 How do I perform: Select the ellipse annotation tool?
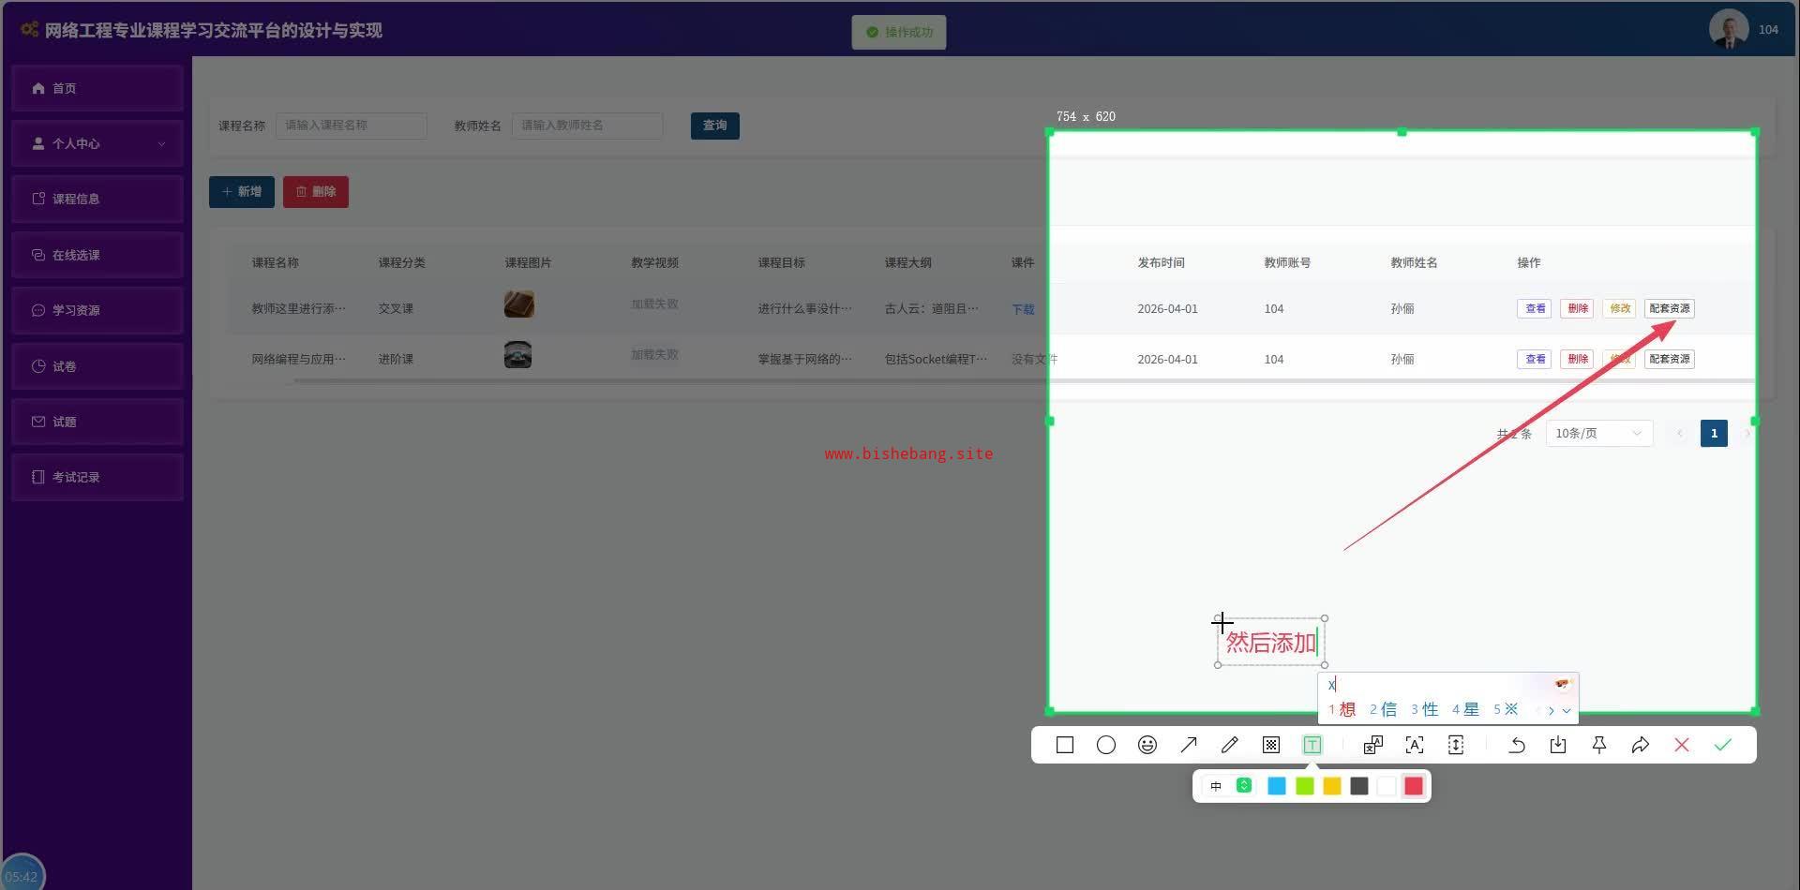click(x=1106, y=745)
